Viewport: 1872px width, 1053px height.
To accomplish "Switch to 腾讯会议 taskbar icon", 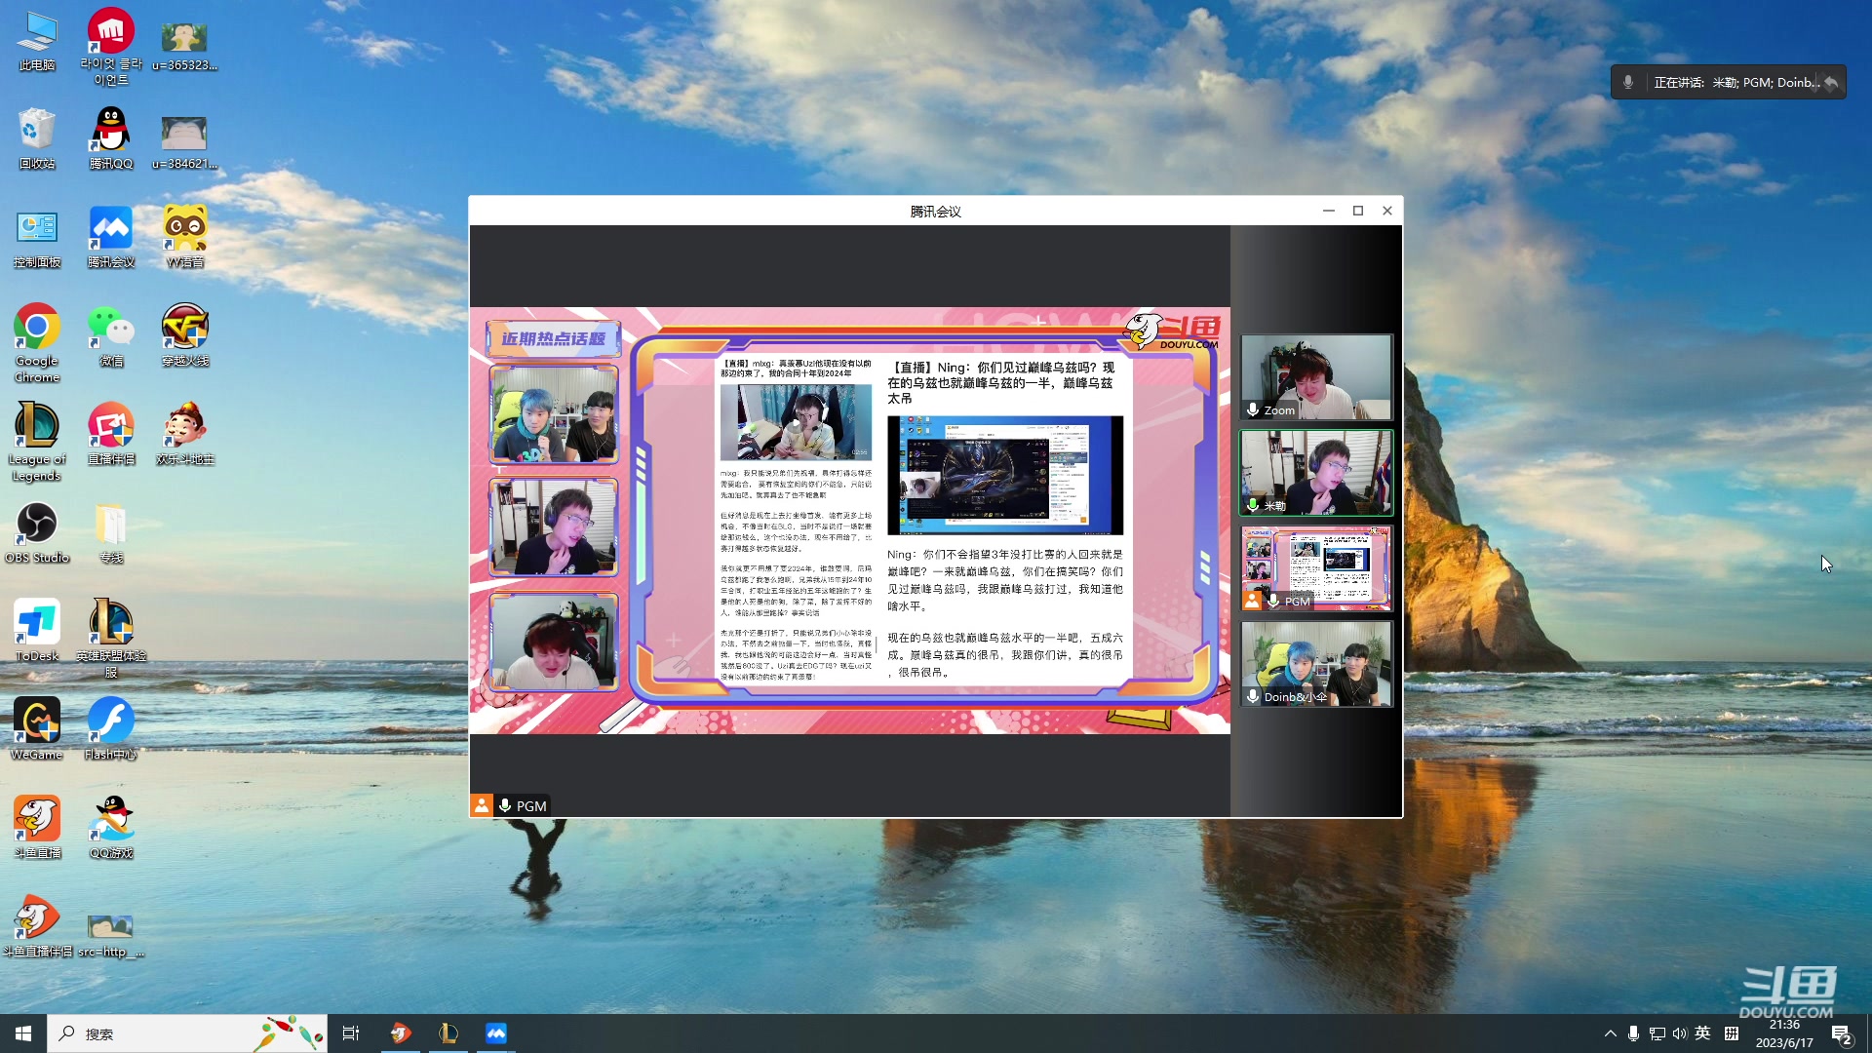I will tap(496, 1033).
